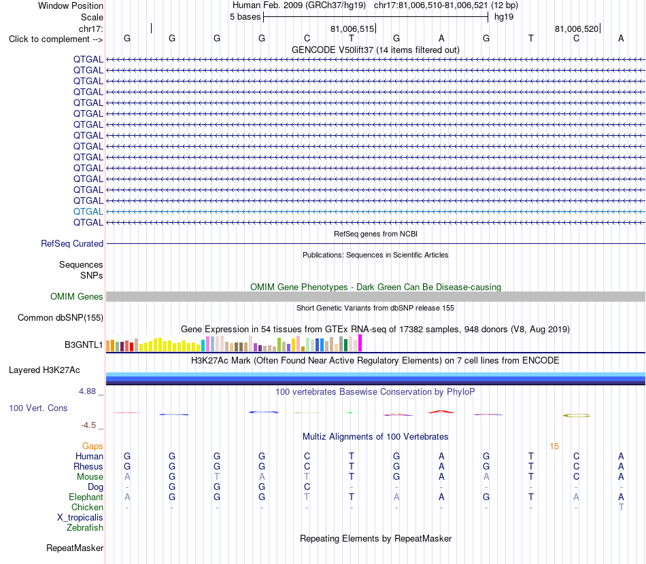Screen dimensions: 646x564
Task: Click the OMIM Genes track label
Action: click(x=77, y=296)
